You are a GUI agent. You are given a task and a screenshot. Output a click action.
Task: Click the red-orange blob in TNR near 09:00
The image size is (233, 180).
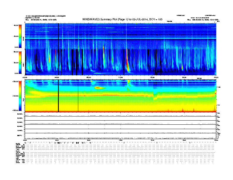pyautogui.click(x=98, y=88)
